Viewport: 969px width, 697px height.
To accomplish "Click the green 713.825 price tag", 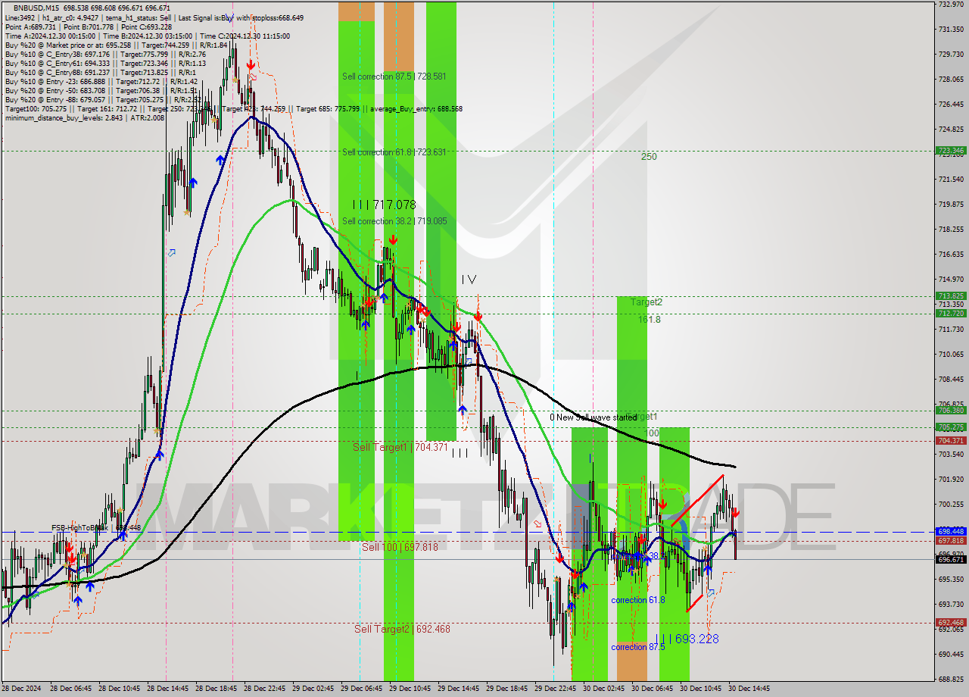I will point(951,296).
